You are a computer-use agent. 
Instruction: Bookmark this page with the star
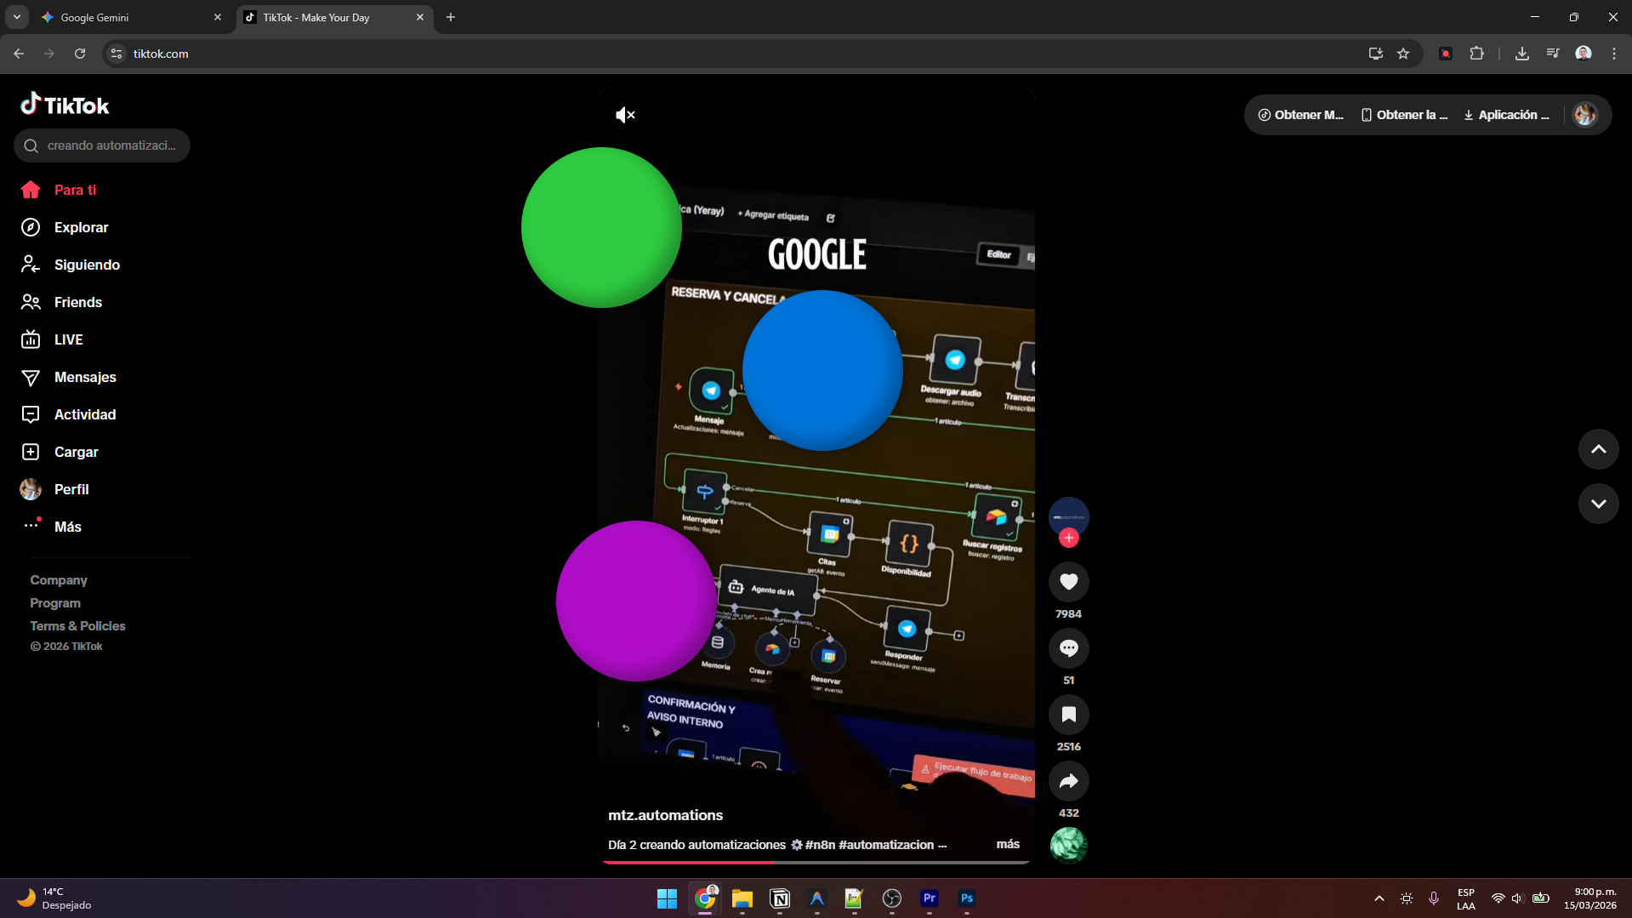(1403, 54)
